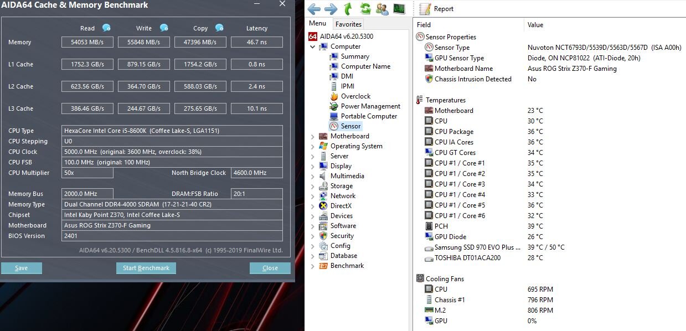Click the Sensor Properties group icon
Image resolution: width=686 pixels, height=331 pixels.
[420, 37]
